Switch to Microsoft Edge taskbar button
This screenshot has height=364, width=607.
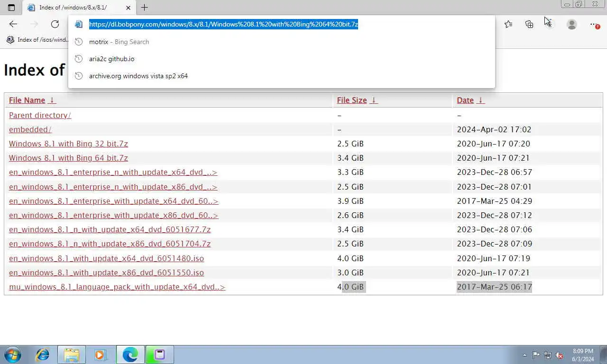click(130, 355)
